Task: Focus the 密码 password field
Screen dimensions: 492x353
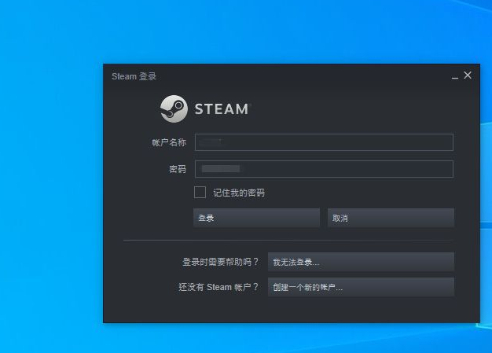Action: coord(324,169)
